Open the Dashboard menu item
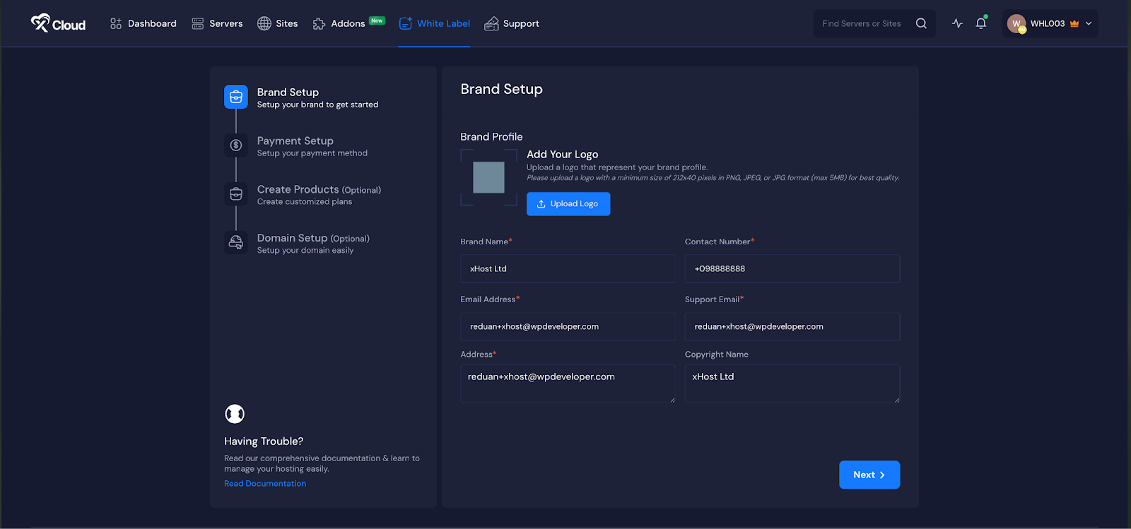This screenshot has height=529, width=1131. point(143,23)
